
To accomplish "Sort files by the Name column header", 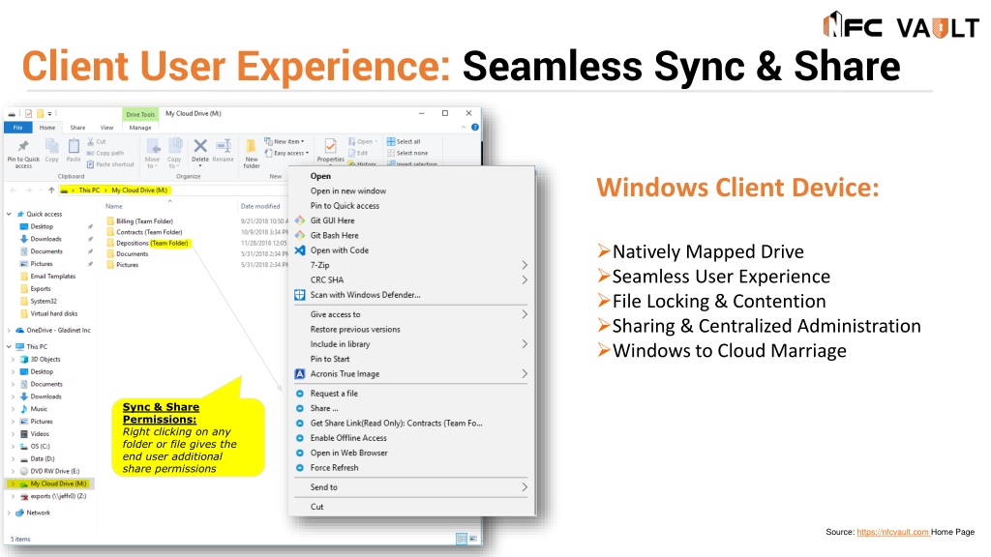I will coord(114,206).
